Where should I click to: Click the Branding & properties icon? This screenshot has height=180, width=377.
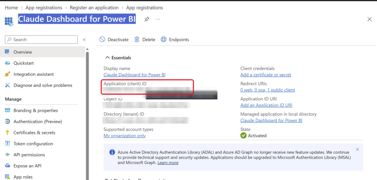tap(7, 110)
